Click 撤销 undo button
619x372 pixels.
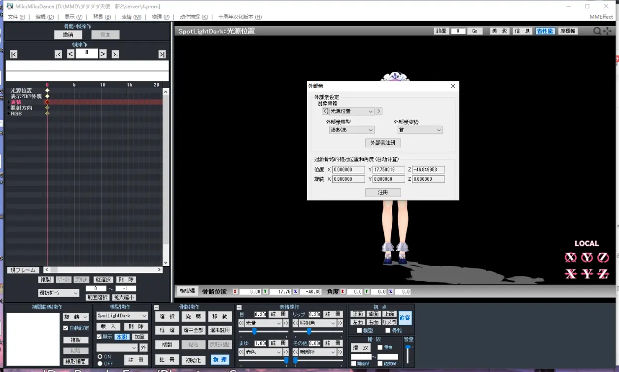point(68,35)
